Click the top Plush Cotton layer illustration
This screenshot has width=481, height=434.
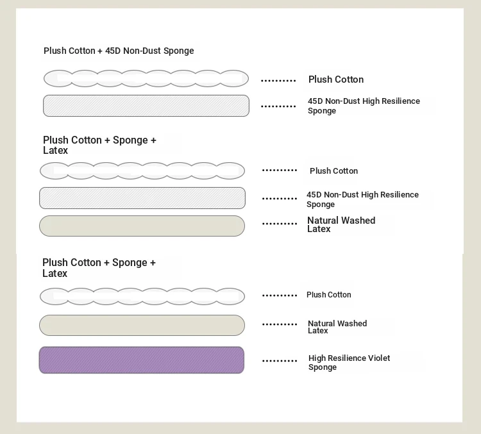(146, 78)
